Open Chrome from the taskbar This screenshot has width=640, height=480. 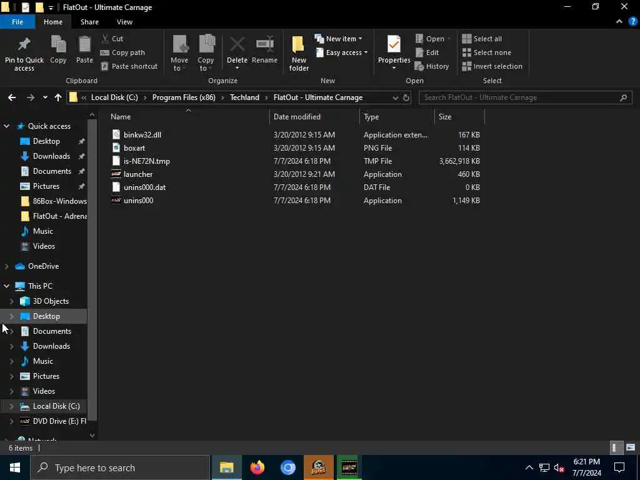[287, 467]
